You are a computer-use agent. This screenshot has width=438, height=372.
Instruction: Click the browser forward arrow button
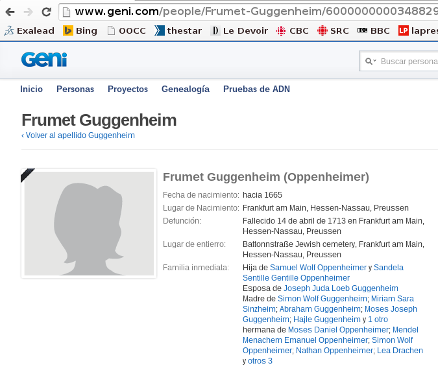[28, 12]
